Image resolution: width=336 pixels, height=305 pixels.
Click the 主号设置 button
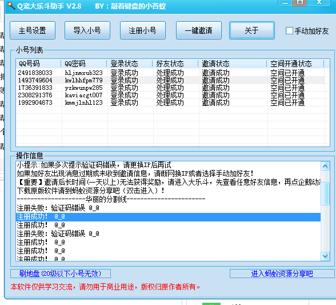(x=33, y=30)
